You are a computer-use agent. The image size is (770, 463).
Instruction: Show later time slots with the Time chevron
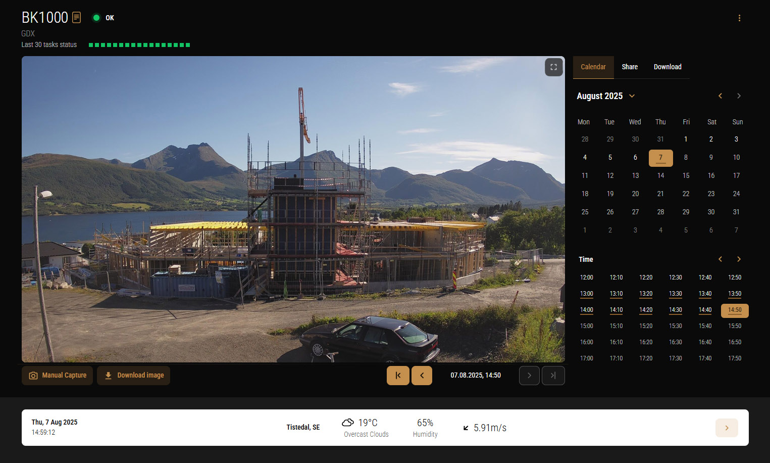click(x=739, y=259)
